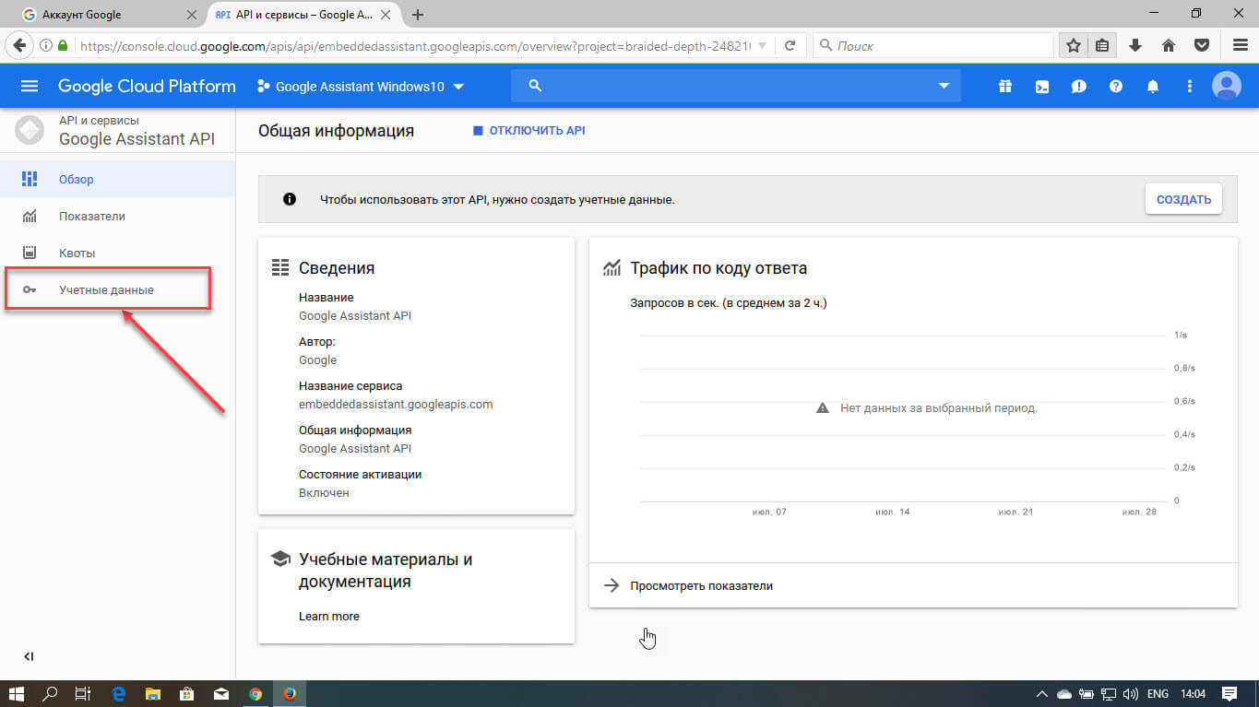The width and height of the screenshot is (1259, 707).
Task: Open the Firefox hamburger menu
Action: 1241,45
